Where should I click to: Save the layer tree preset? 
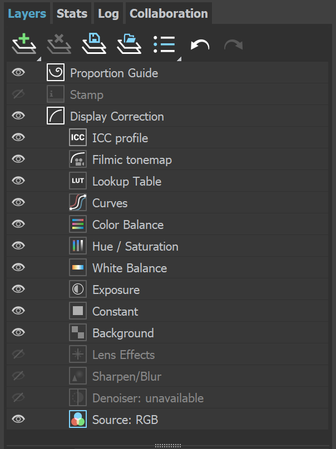94,44
